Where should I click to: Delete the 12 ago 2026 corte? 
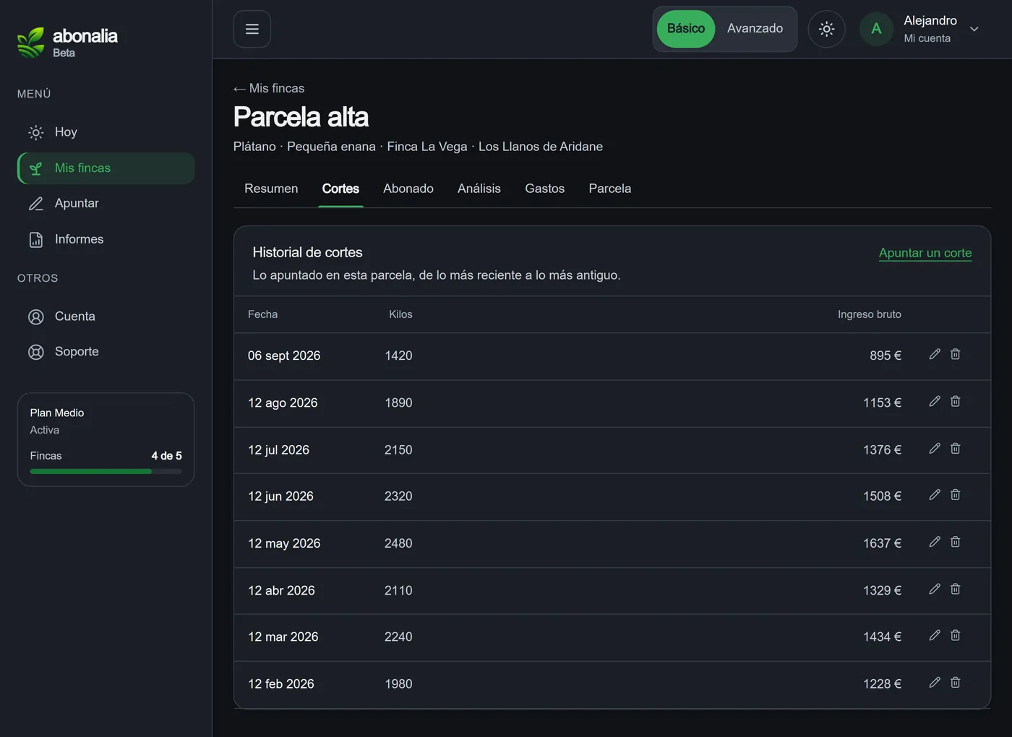click(955, 401)
